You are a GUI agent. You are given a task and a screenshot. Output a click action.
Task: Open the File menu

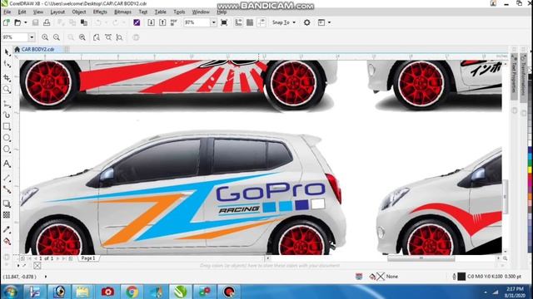(7, 12)
